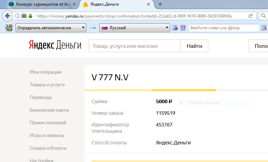Focus the 'Товар, услуга или магазин' search field
This screenshot has height=162, width=268.
[135, 46]
